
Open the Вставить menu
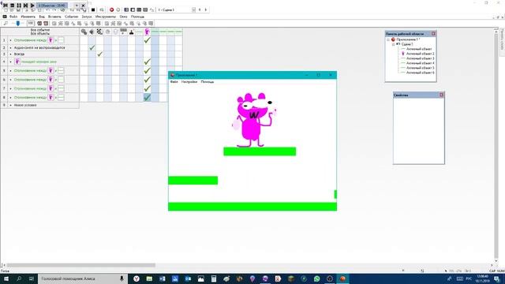coord(54,17)
